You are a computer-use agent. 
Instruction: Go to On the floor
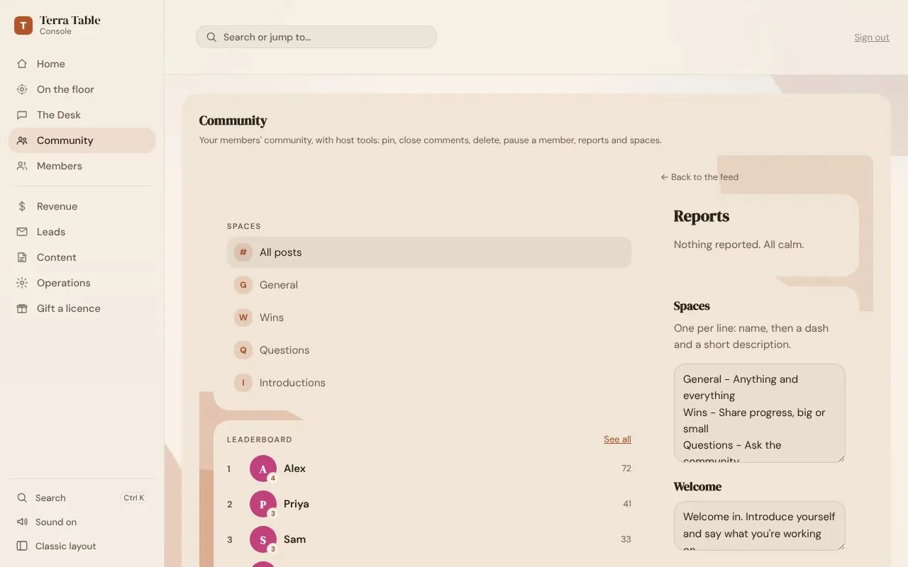pyautogui.click(x=82, y=89)
